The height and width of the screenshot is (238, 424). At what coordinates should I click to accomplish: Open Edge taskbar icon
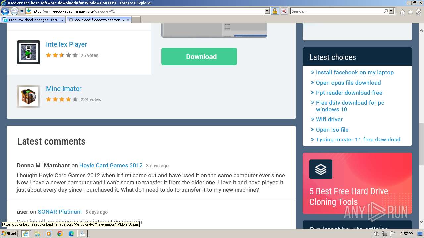71,234
